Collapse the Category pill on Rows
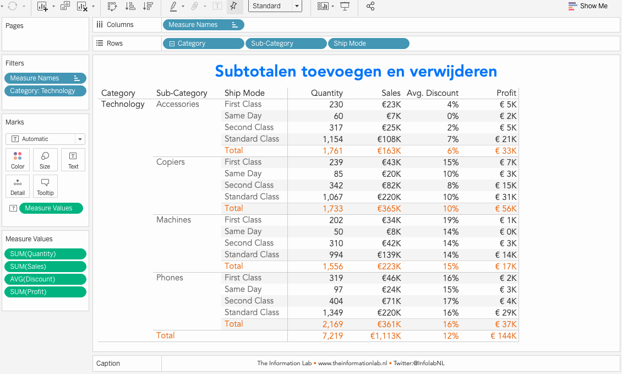The height and width of the screenshot is (374, 622). [172, 44]
